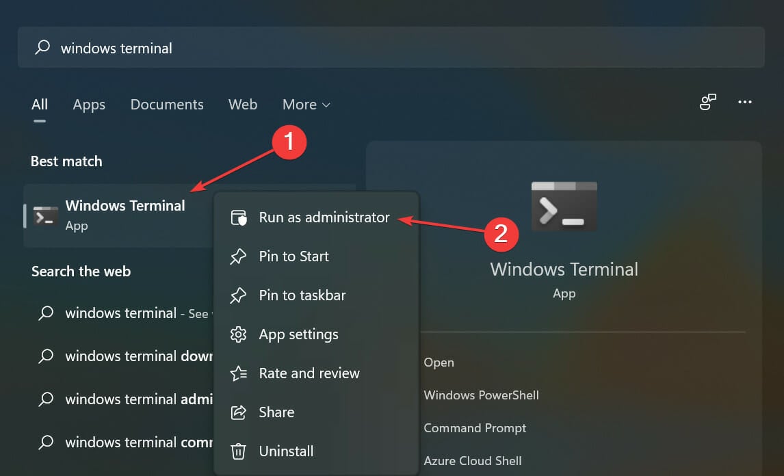Open the 'windows terminal comm…' web suggestion

122,442
